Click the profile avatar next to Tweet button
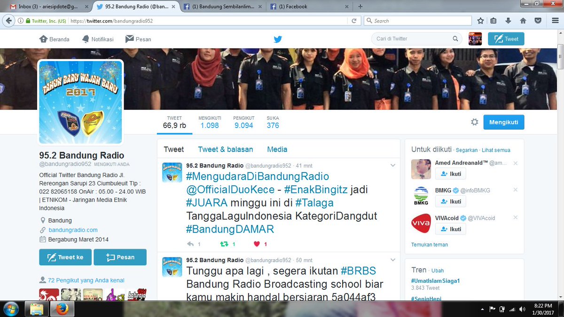Image resolution: width=564 pixels, height=317 pixels. [475, 39]
